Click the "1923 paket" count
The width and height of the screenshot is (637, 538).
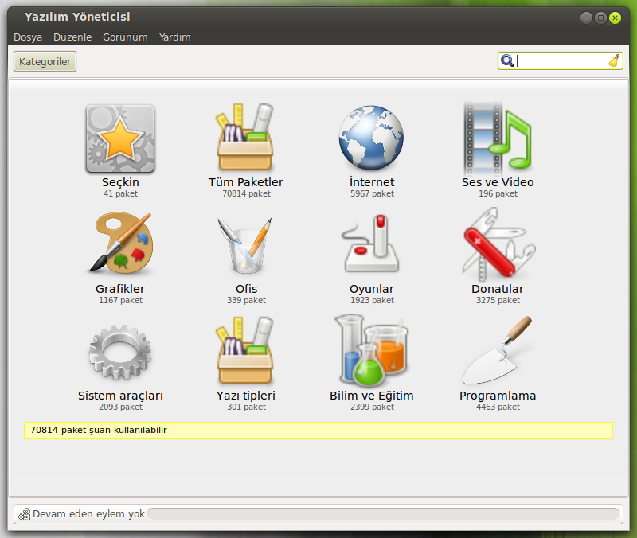(372, 300)
